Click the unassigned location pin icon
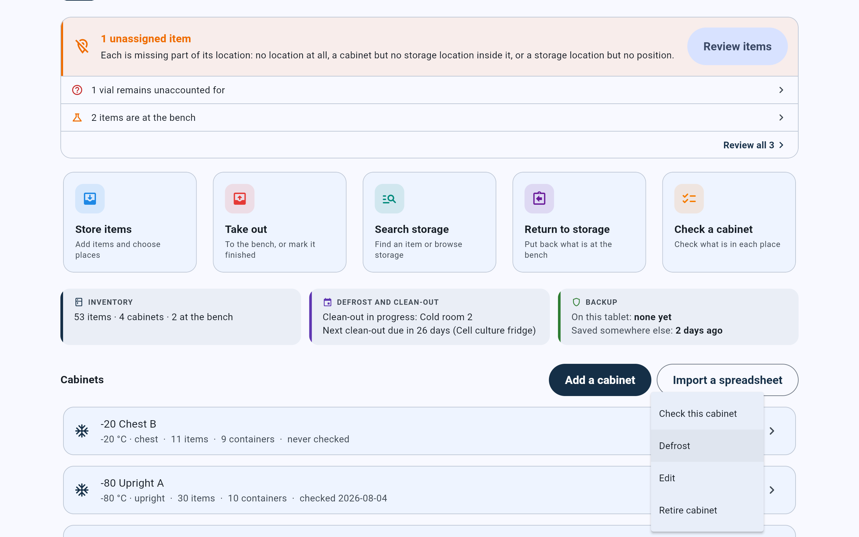 click(x=82, y=46)
